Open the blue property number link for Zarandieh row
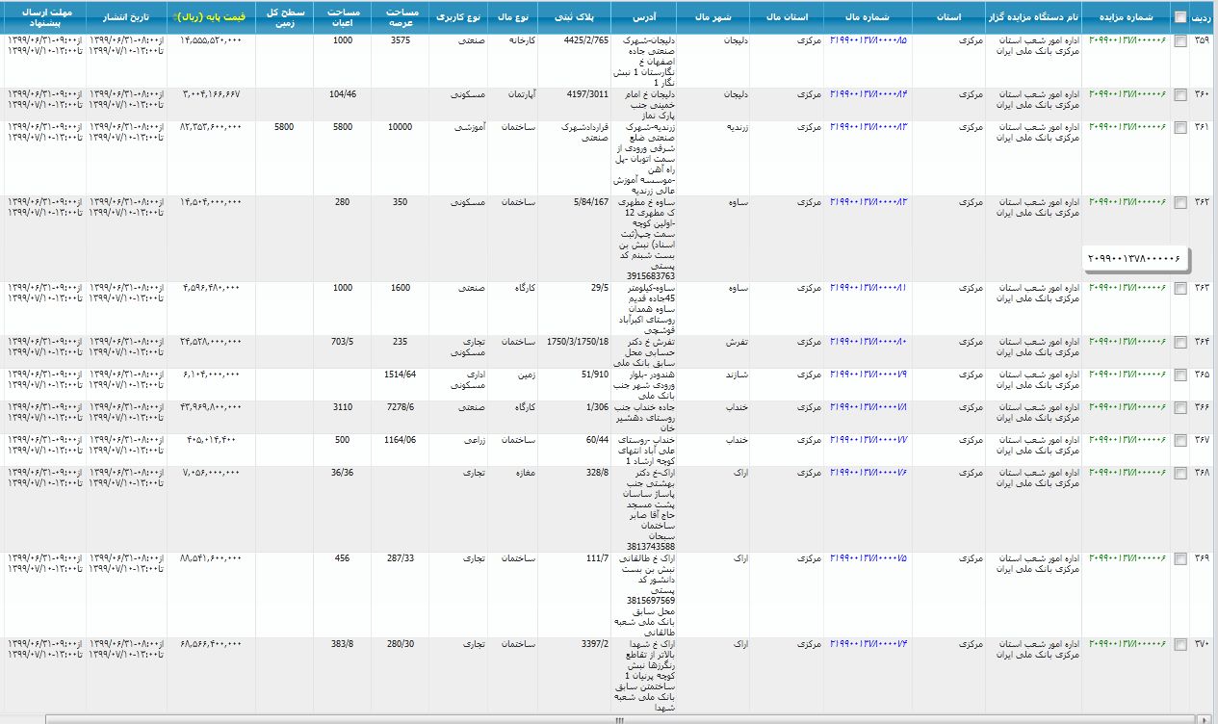1218x724 pixels. coord(868,127)
